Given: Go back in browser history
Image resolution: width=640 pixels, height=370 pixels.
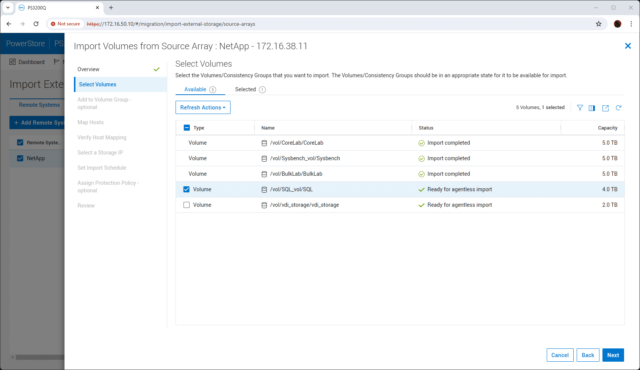Looking at the screenshot, I should pos(9,24).
